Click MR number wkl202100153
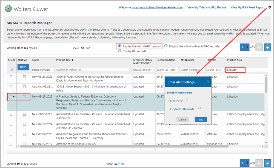This screenshot has height=168, width=274. (190, 134)
